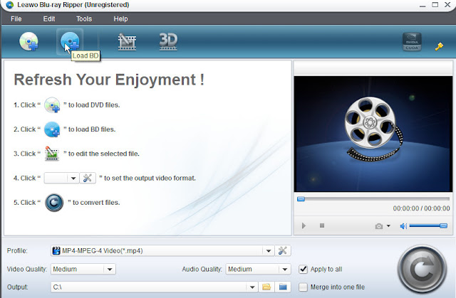Click the Load DVD toolbar icon

(x=28, y=41)
